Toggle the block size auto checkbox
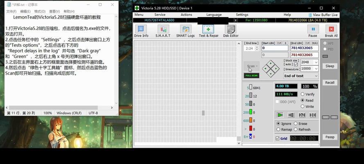The image size is (364, 164). [296, 64]
